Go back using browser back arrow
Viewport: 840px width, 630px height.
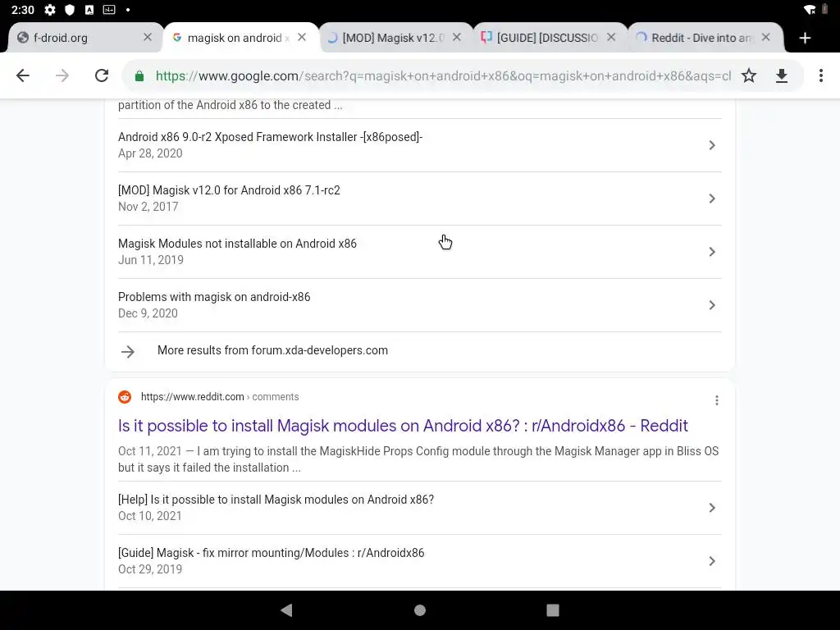pyautogui.click(x=22, y=75)
